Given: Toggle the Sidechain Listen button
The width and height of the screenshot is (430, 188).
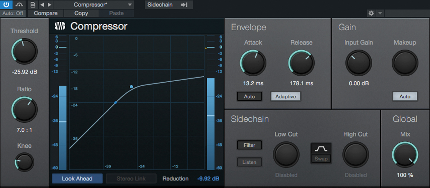Looking at the screenshot, I should (249, 162).
